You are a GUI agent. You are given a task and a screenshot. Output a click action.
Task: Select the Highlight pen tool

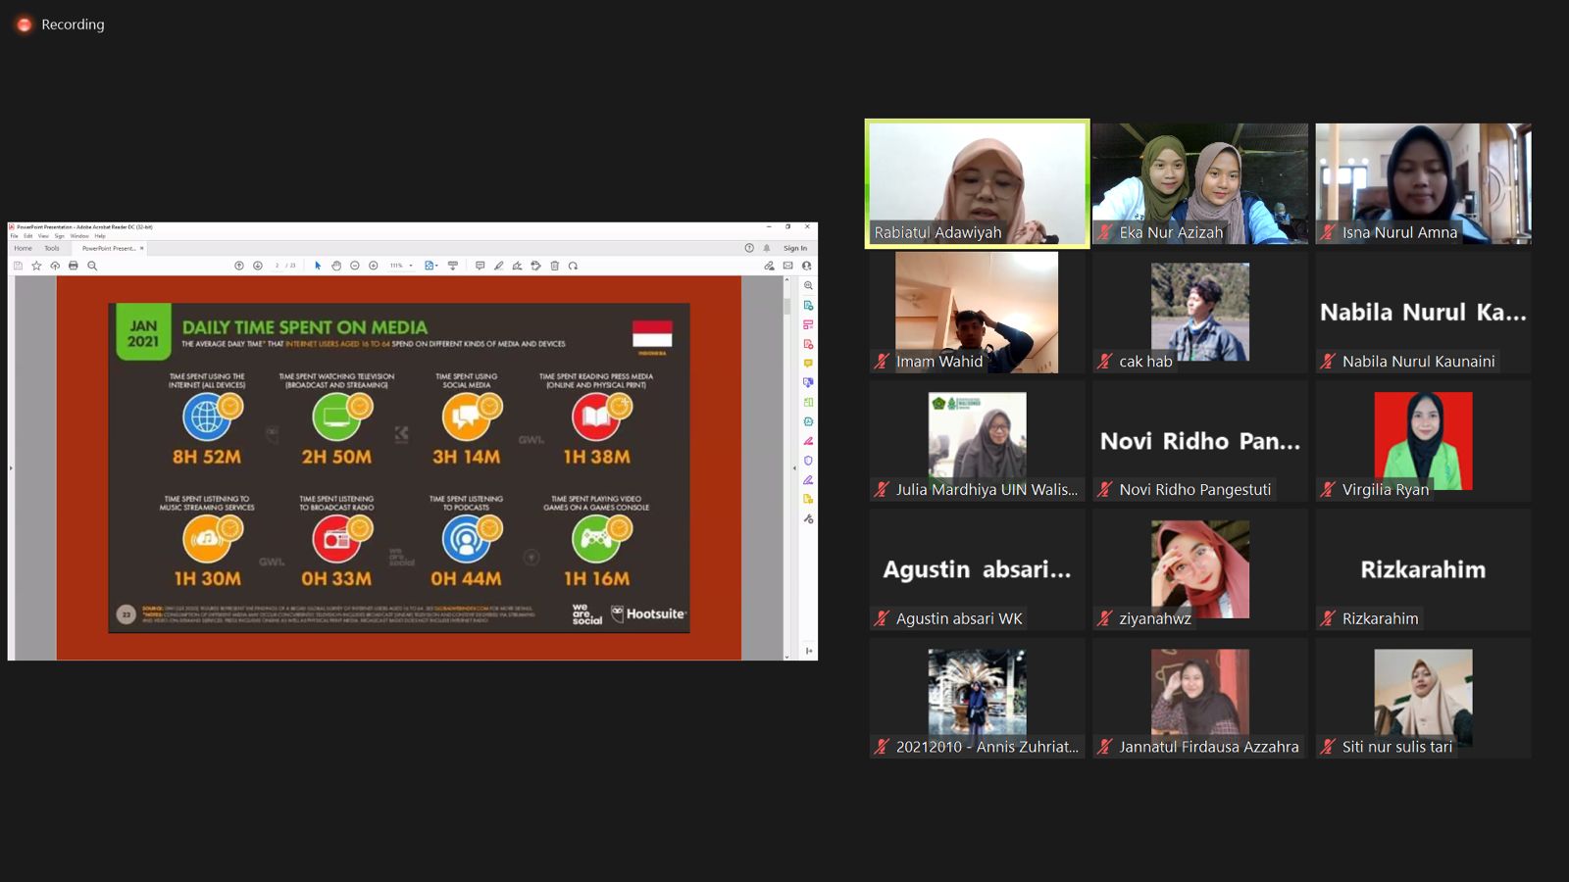(498, 266)
